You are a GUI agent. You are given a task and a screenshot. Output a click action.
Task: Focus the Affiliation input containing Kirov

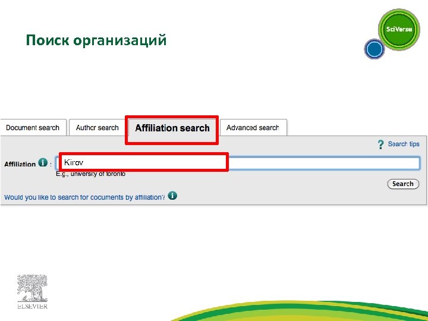(x=238, y=163)
